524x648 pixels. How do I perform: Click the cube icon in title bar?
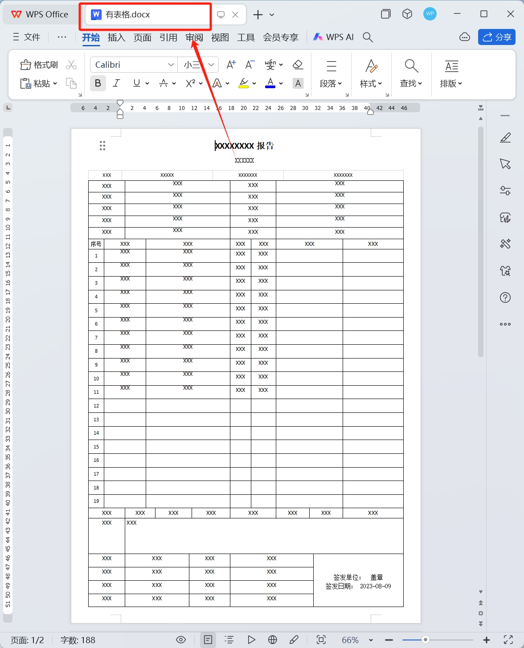click(x=407, y=14)
